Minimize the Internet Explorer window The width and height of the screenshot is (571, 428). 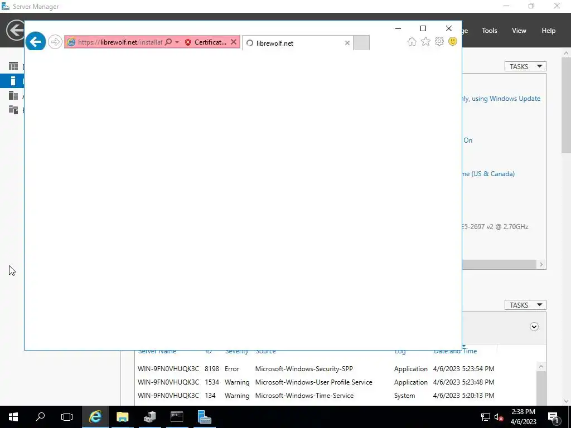(x=398, y=28)
